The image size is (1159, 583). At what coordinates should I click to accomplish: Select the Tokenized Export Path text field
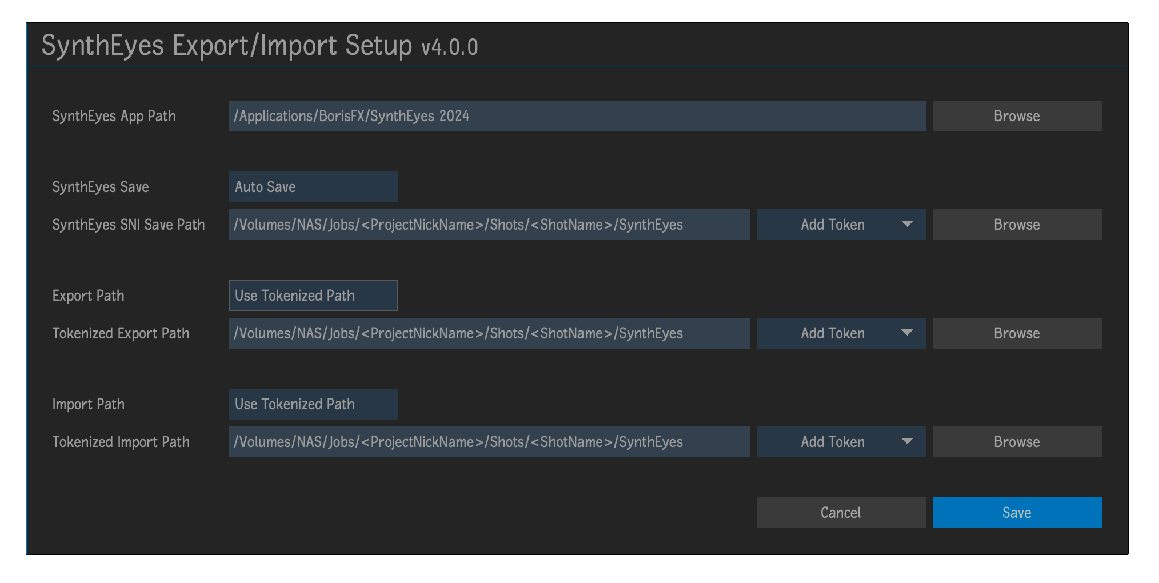click(489, 333)
